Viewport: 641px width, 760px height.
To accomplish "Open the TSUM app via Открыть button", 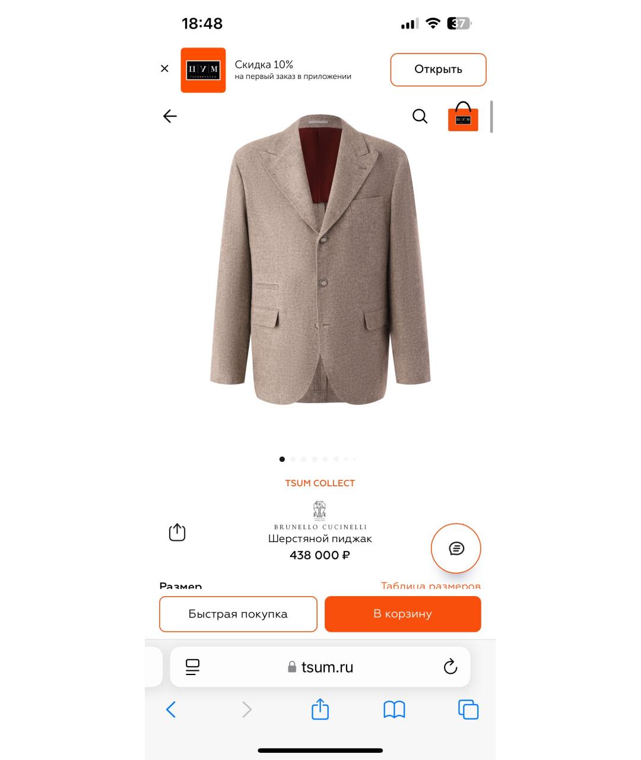I will 438,69.
